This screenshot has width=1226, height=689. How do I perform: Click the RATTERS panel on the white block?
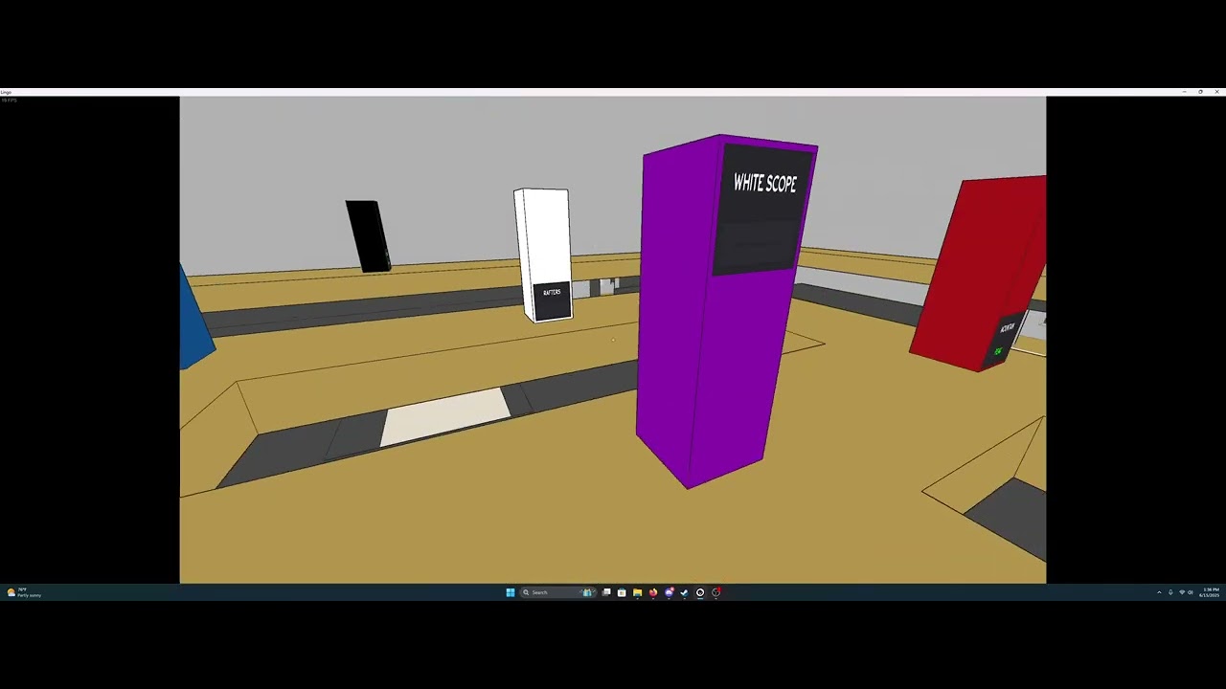552,300
